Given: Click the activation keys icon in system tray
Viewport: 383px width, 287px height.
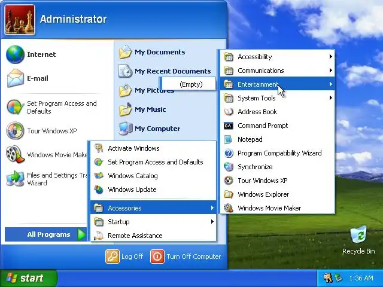Looking at the screenshot, I should click(327, 277).
